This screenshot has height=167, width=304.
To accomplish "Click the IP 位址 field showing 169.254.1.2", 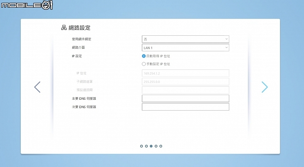I will coord(185,73).
